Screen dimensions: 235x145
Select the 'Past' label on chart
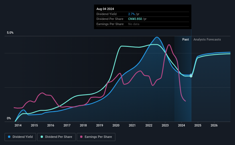[185, 39]
